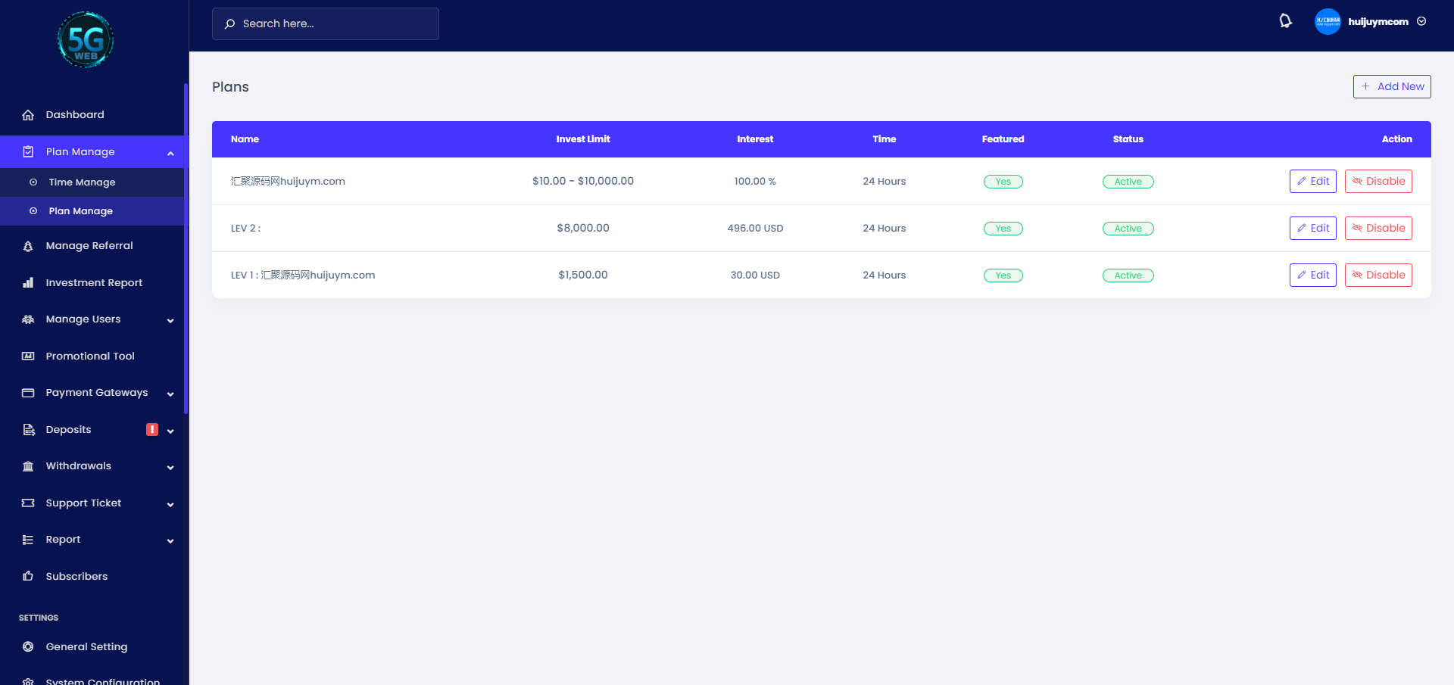
Task: Click the Name column header
Action: [245, 139]
